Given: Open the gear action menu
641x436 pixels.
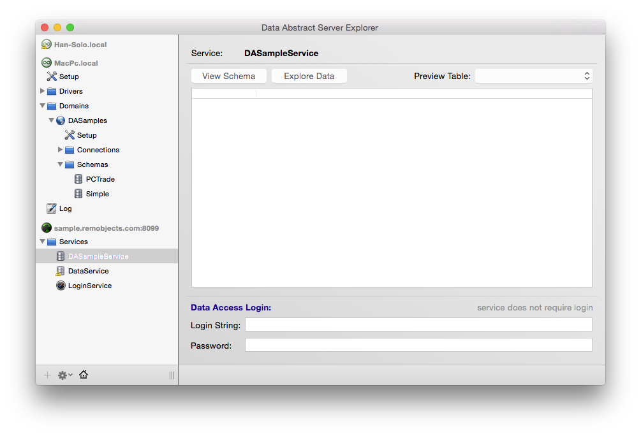Looking at the screenshot, I should 65,375.
